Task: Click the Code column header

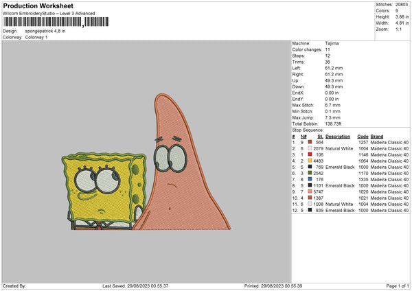Action: pyautogui.click(x=363, y=137)
